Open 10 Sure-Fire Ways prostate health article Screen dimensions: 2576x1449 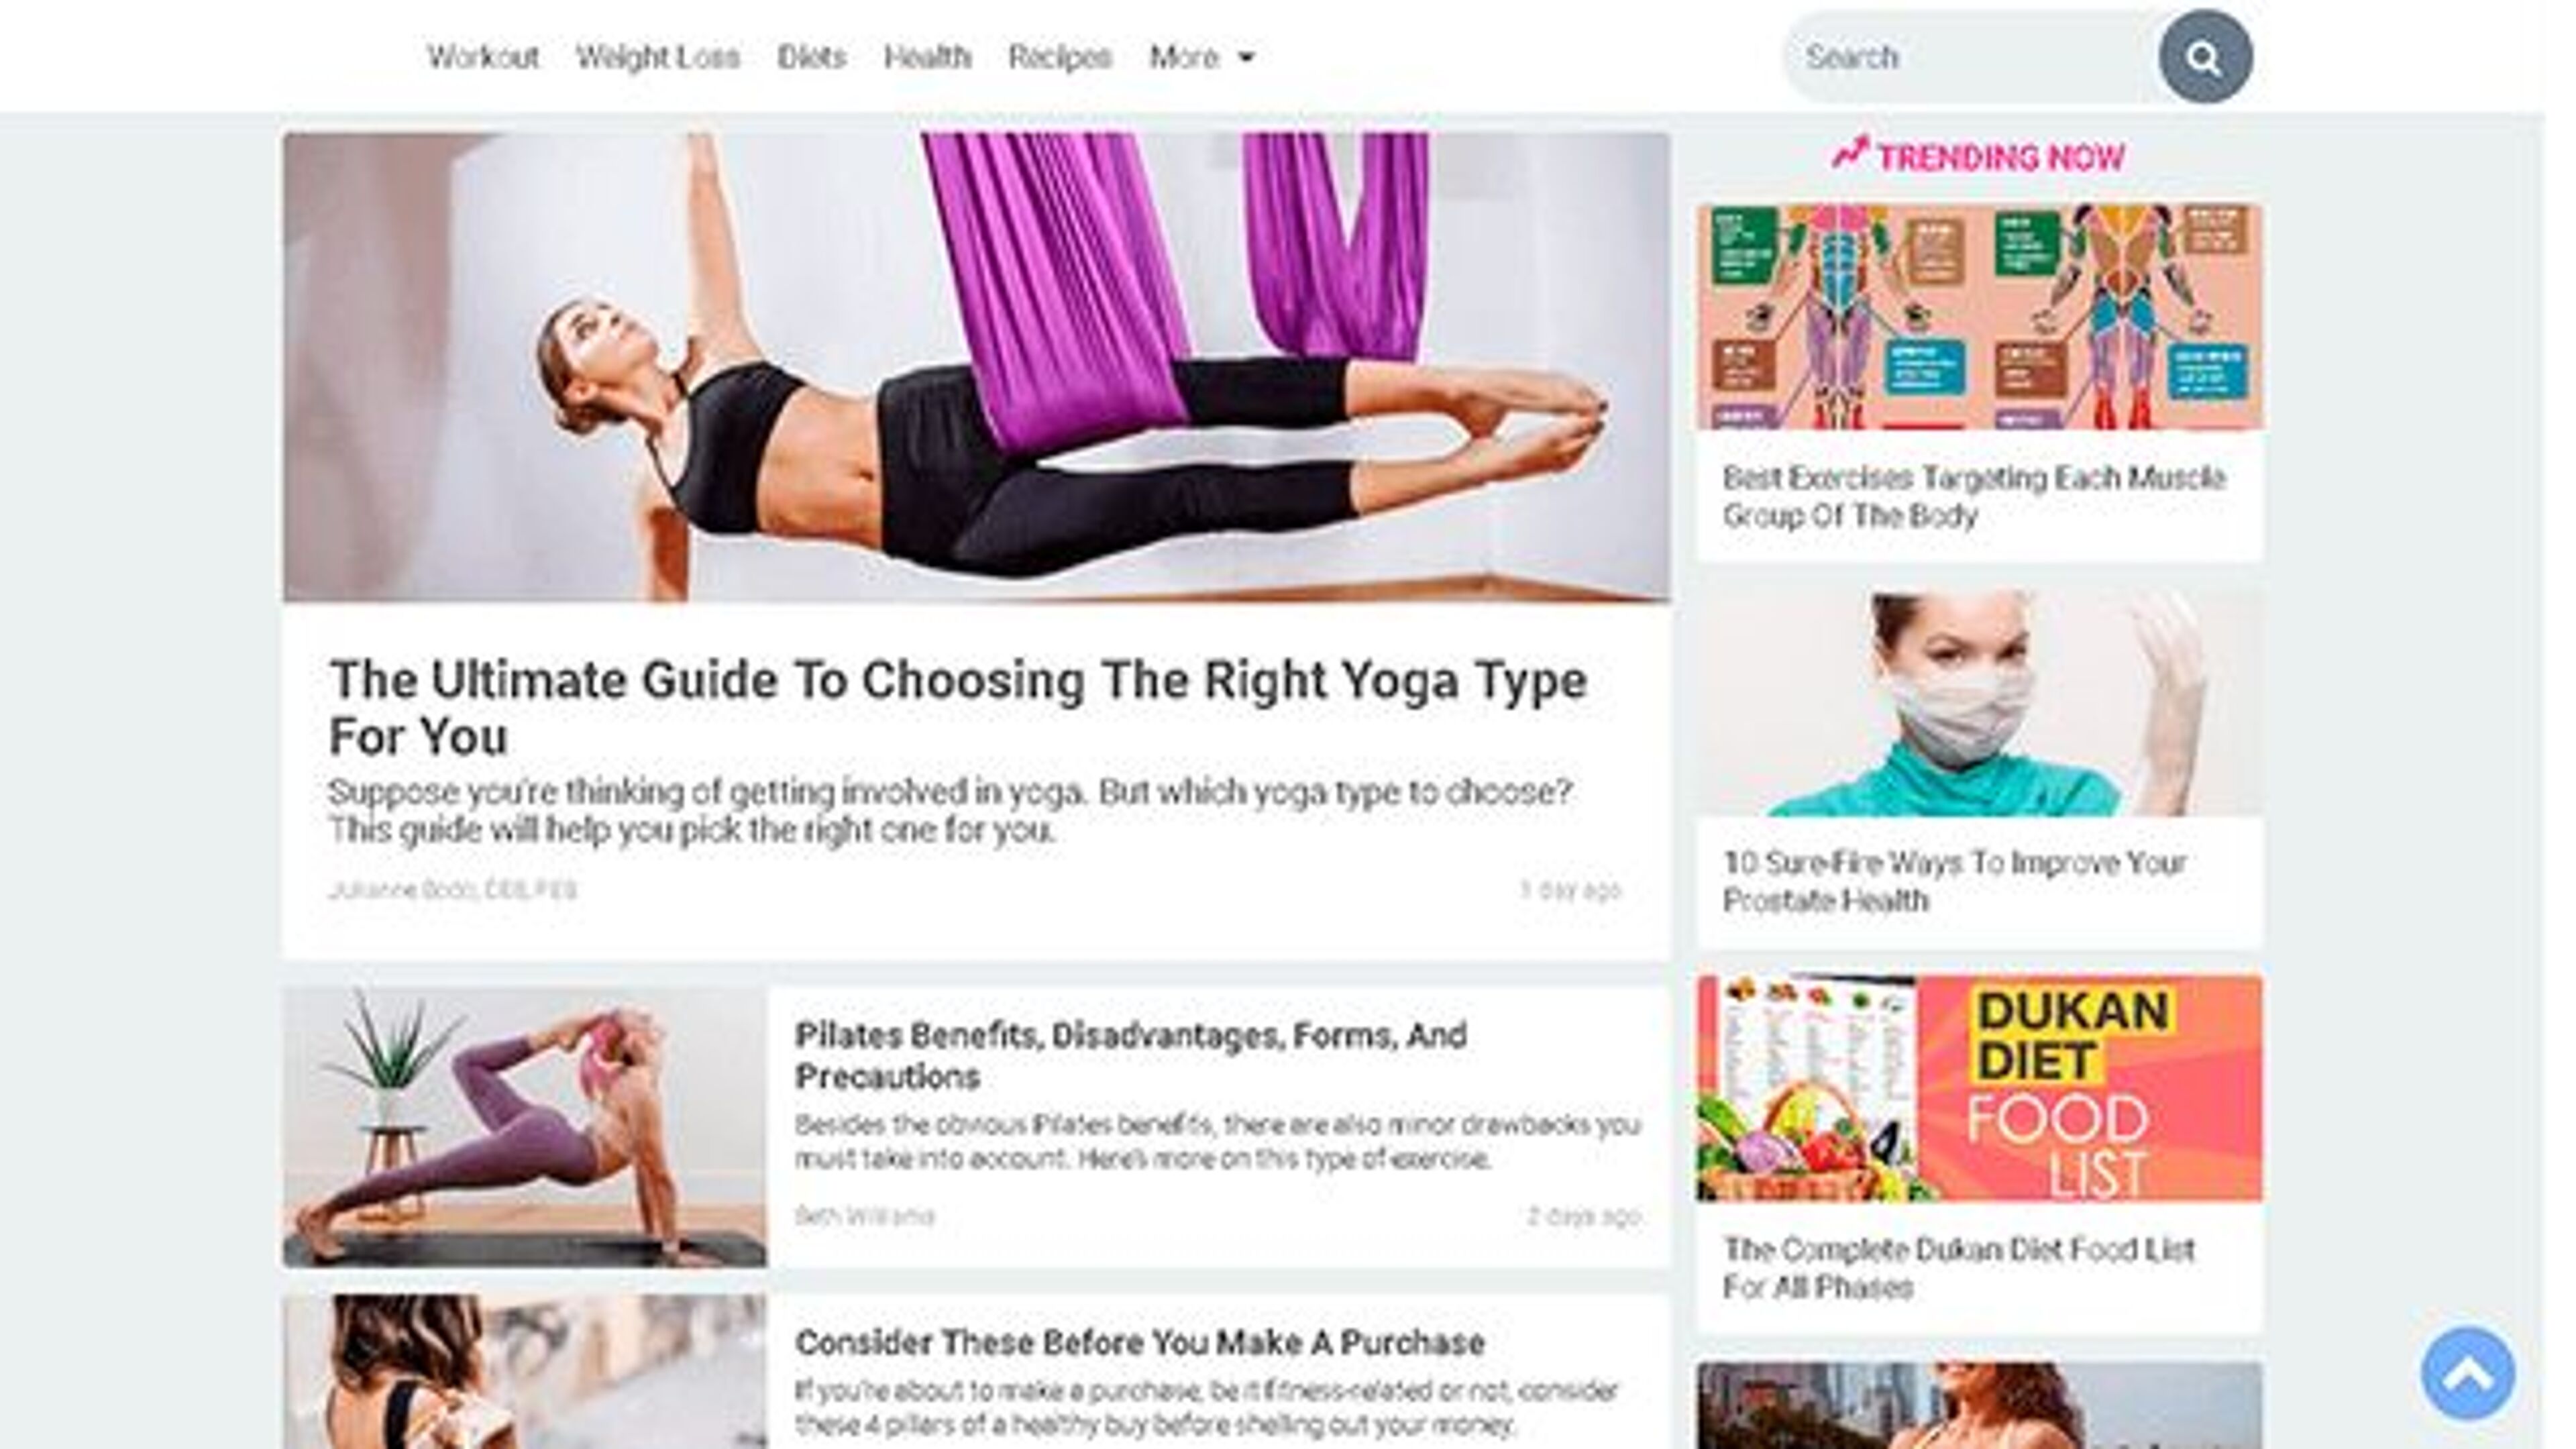coord(1954,881)
